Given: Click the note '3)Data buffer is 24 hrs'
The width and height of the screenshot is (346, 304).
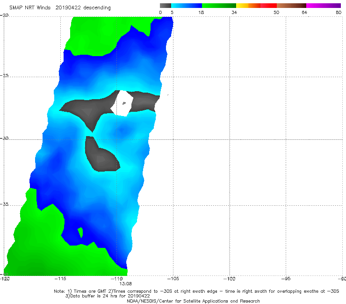Looking at the screenshot, I should tap(108, 296).
